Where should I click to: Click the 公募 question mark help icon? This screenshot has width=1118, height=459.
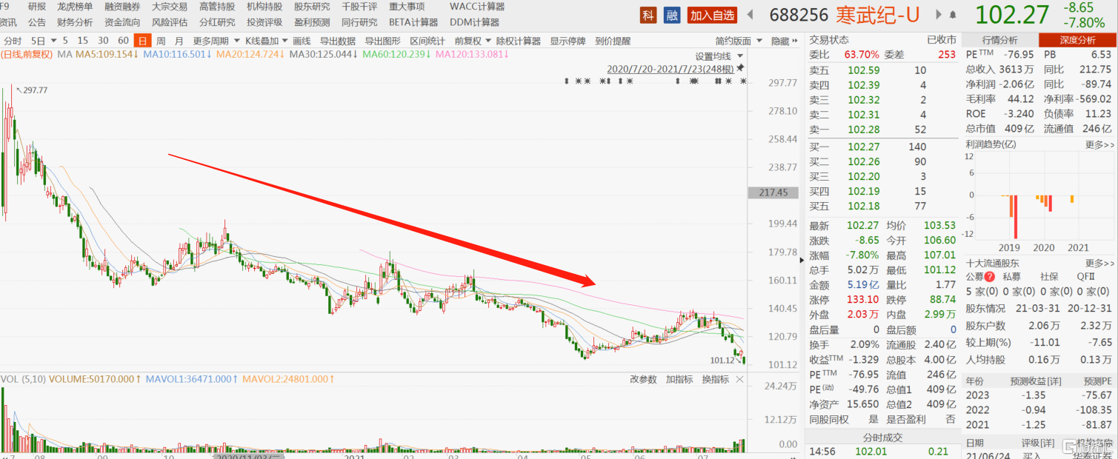tap(988, 276)
